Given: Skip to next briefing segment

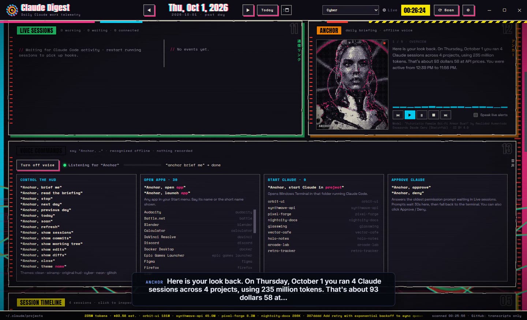Looking at the screenshot, I should [445, 115].
